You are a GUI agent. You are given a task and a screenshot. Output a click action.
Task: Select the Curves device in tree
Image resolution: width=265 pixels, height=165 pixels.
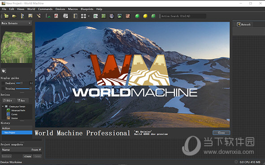tap(14, 114)
